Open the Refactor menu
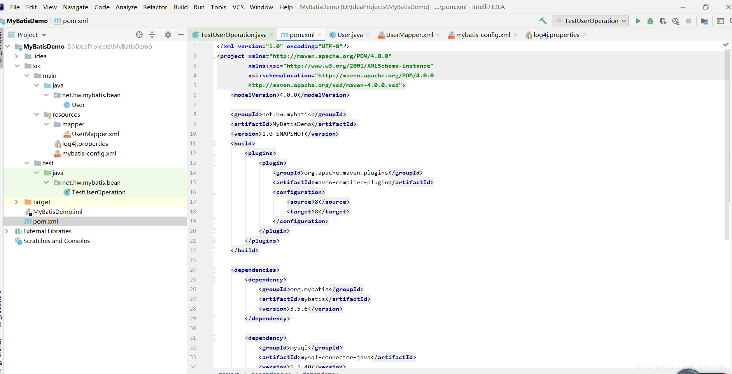732x374 pixels. click(155, 7)
